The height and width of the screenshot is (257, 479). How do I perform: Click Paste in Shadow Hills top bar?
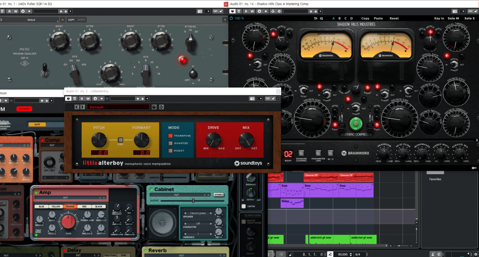[378, 18]
